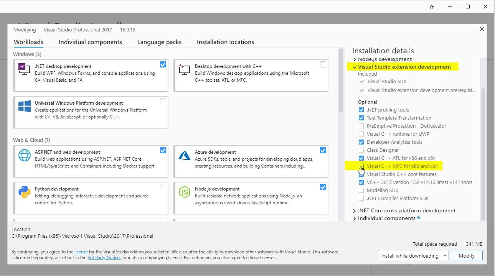The height and width of the screenshot is (276, 495).
Task: Open the license link
Action: [81, 252]
